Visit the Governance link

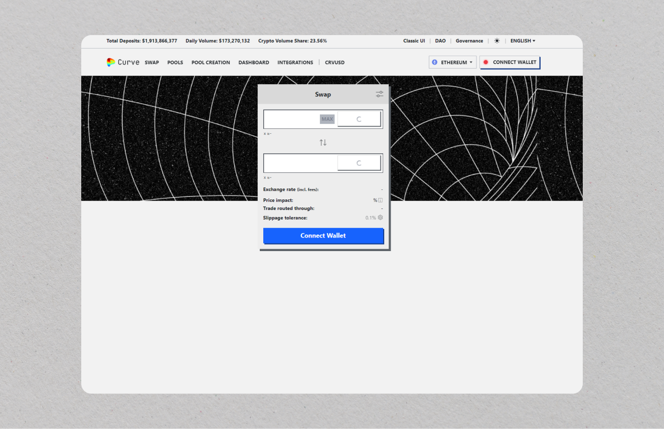[x=469, y=41]
